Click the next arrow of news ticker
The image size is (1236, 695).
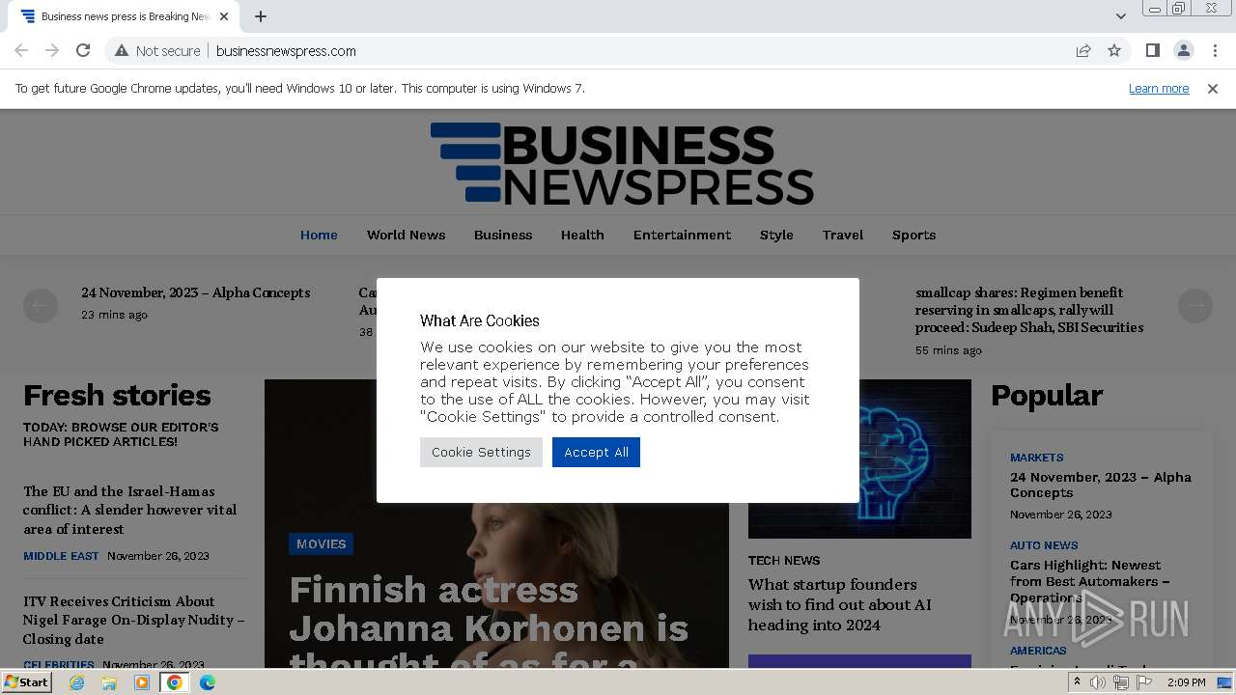1195,306
